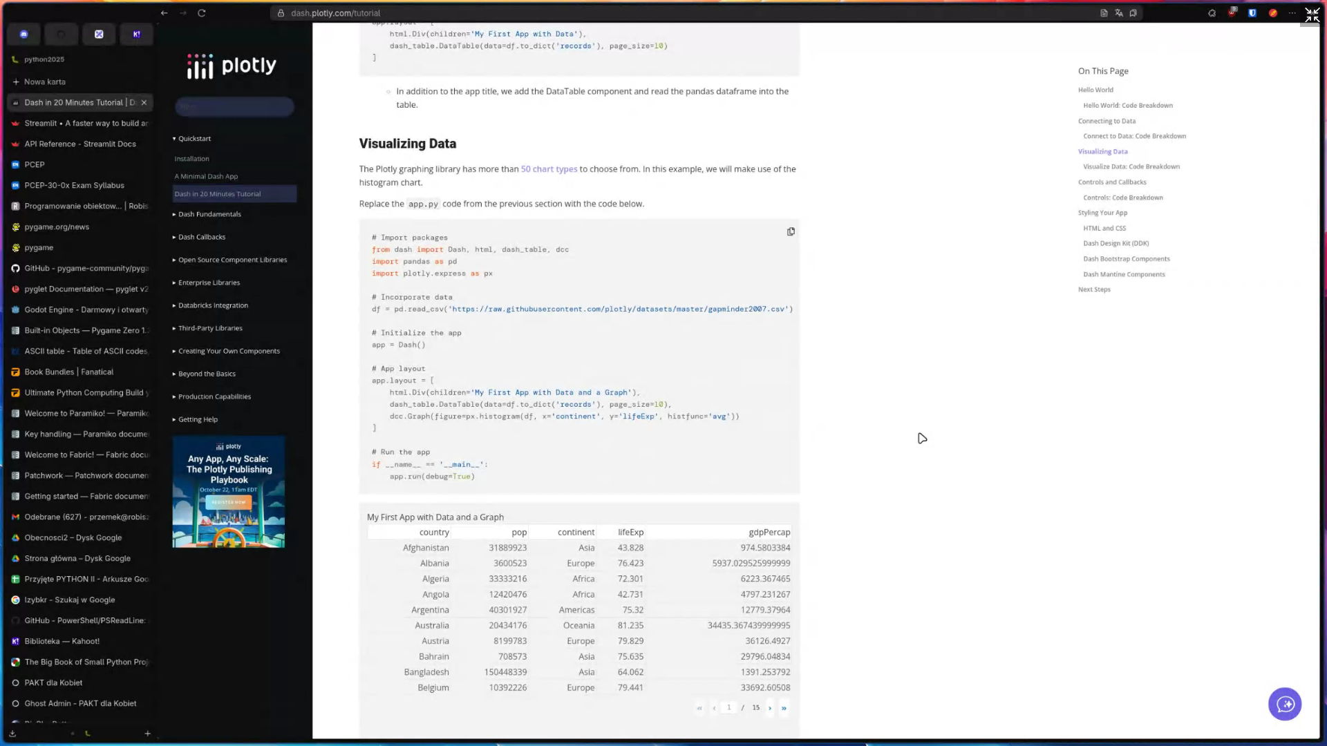Open the Bitwarden extension icon
The image size is (1327, 746).
click(x=1252, y=13)
